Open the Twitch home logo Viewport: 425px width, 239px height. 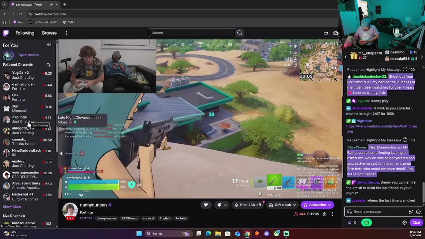(x=6, y=33)
